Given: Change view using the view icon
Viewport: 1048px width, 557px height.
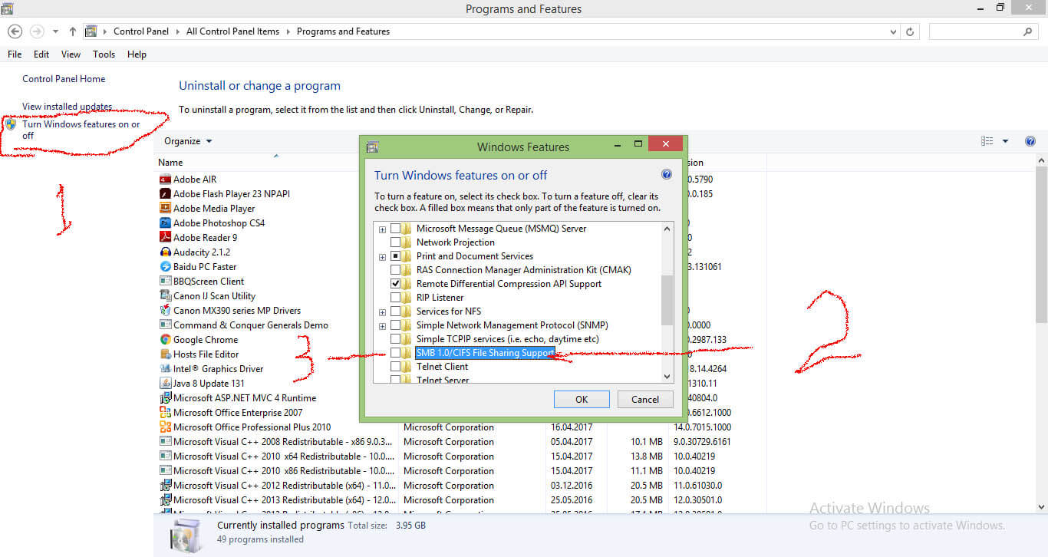Looking at the screenshot, I should (x=987, y=141).
